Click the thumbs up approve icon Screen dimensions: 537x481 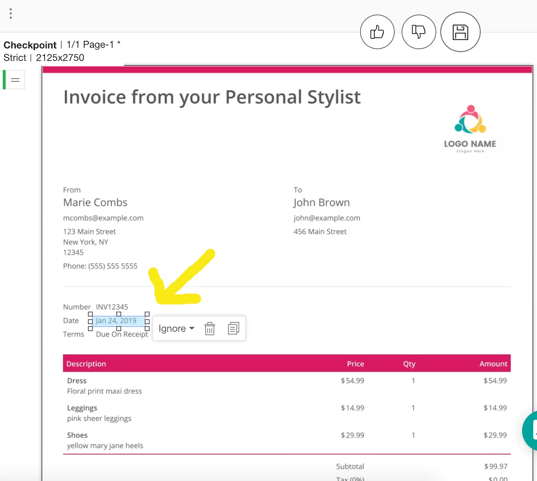[x=377, y=32]
